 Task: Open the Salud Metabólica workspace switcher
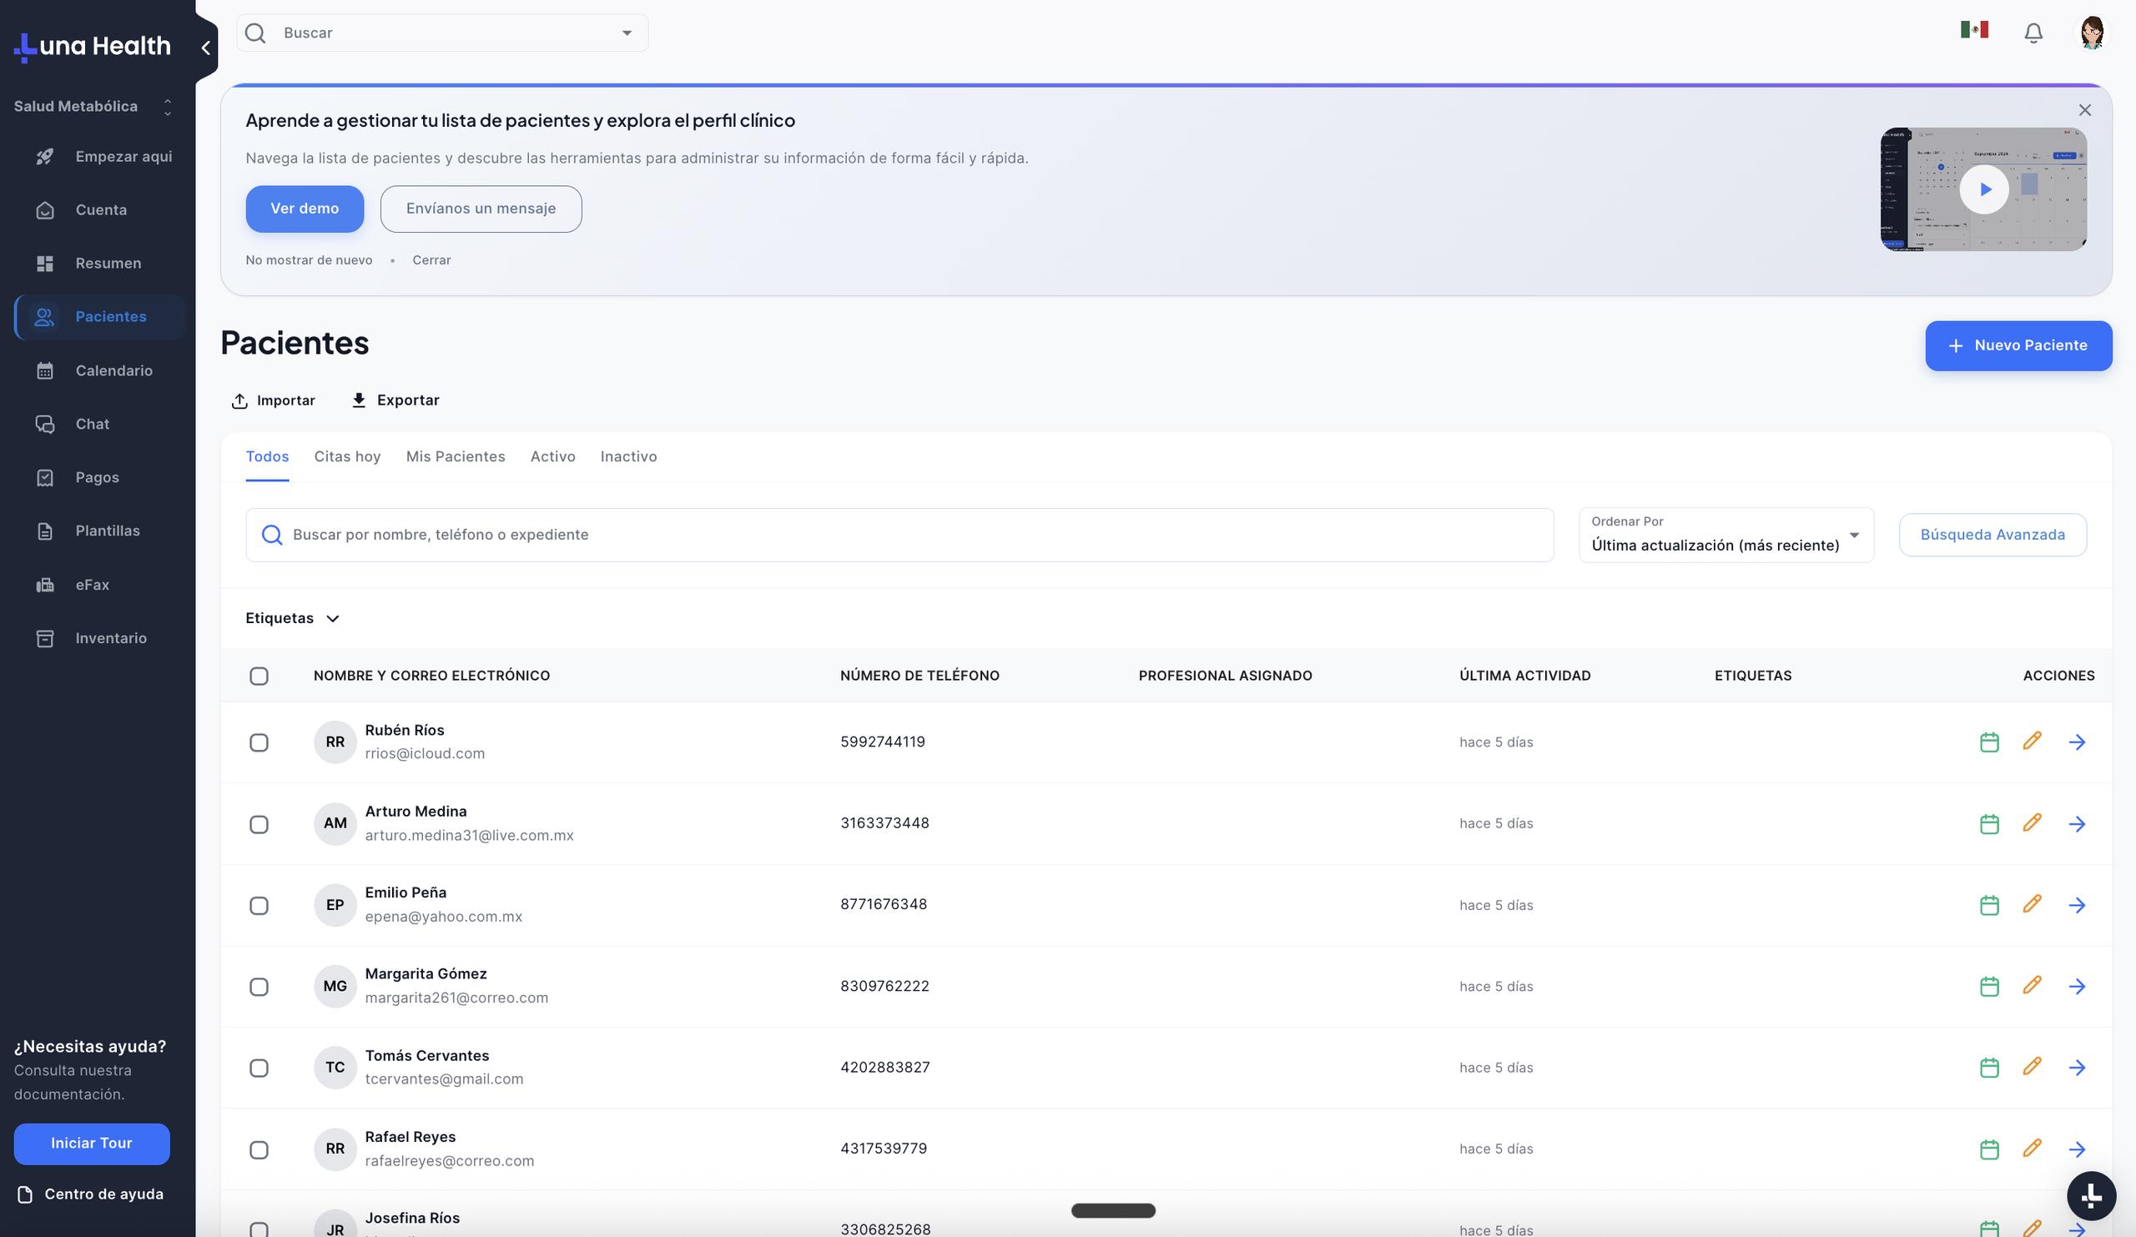click(x=92, y=107)
